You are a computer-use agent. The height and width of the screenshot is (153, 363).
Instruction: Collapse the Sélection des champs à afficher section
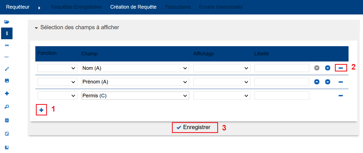[36, 28]
